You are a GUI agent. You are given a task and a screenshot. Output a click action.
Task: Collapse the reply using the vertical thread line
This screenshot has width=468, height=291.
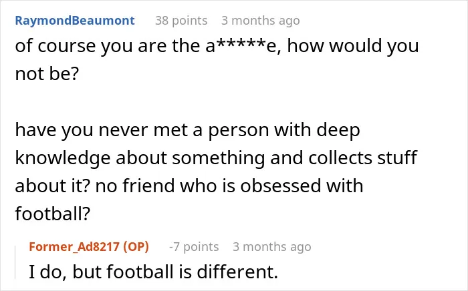point(15,262)
